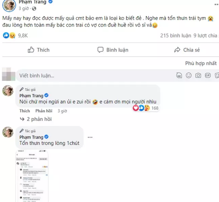This screenshot has width=219, height=202.
Task: Insert a GIF using the GIF icon
Action: (208, 75)
